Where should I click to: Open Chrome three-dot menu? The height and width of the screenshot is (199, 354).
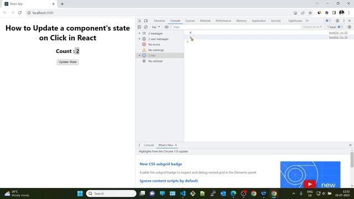tap(349, 13)
